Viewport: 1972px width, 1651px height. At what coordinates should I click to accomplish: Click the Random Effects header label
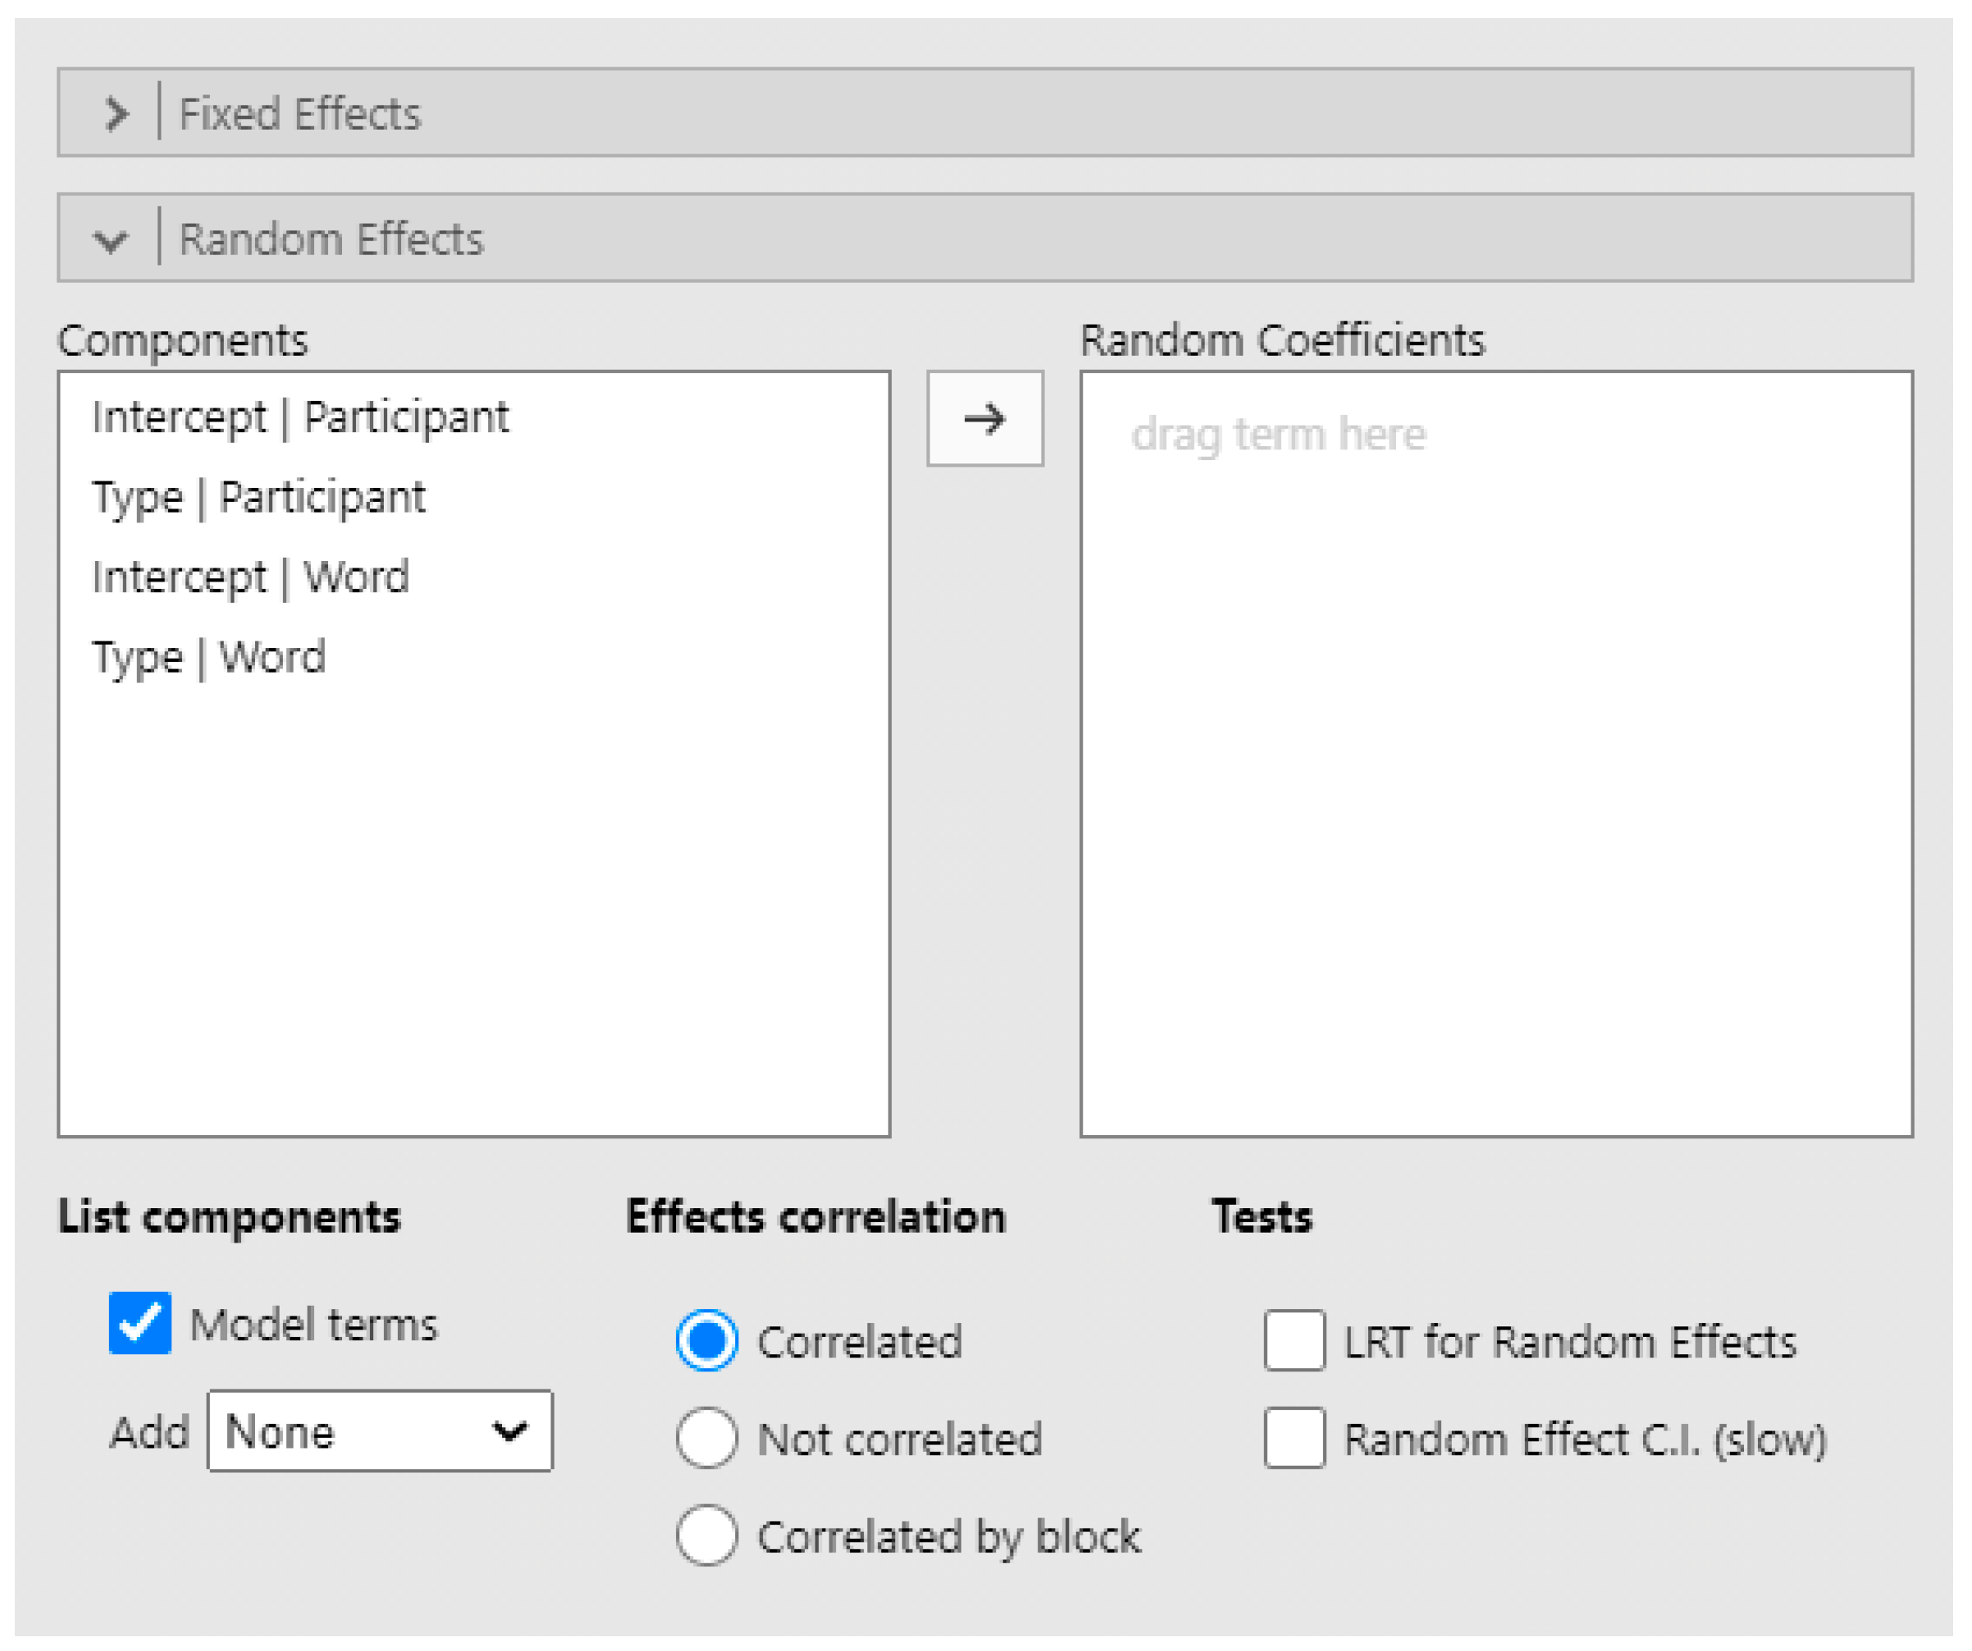pyautogui.click(x=331, y=240)
